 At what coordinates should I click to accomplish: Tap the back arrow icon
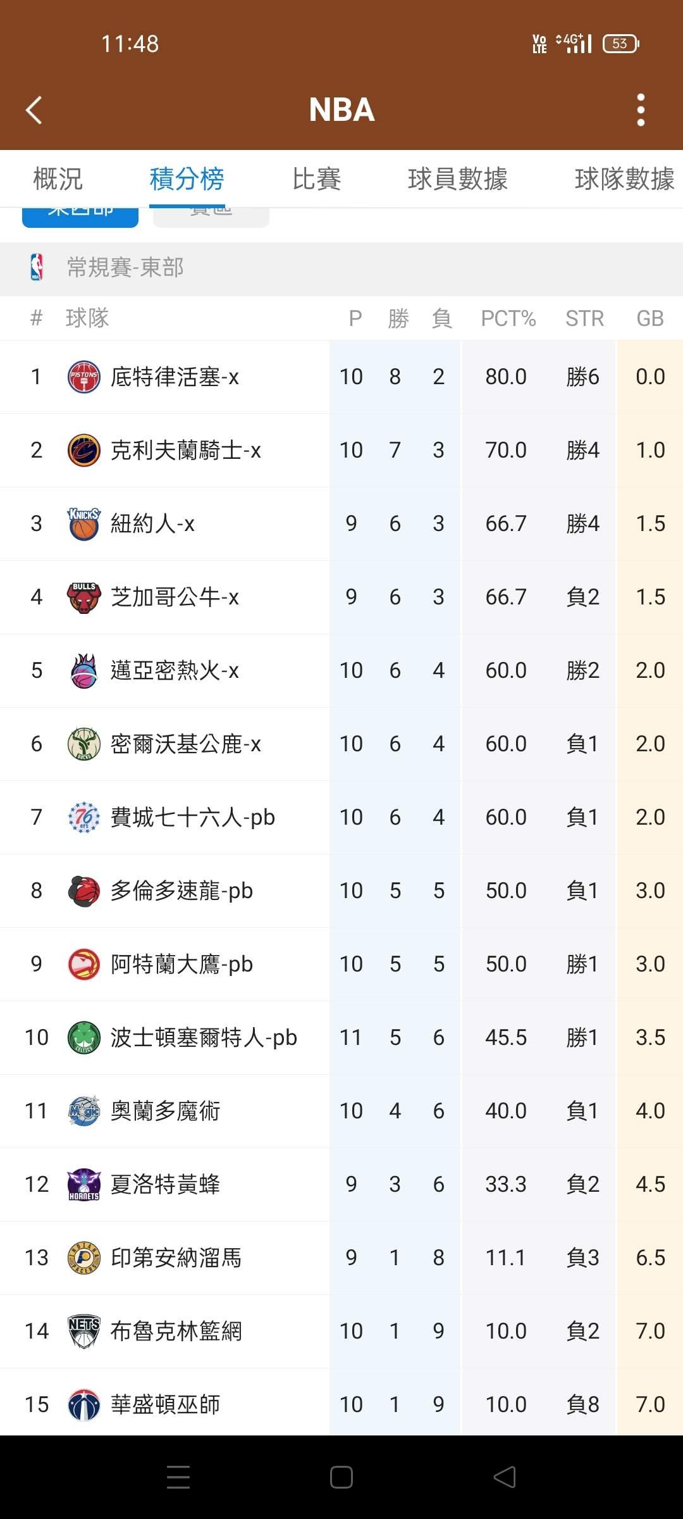tap(34, 110)
